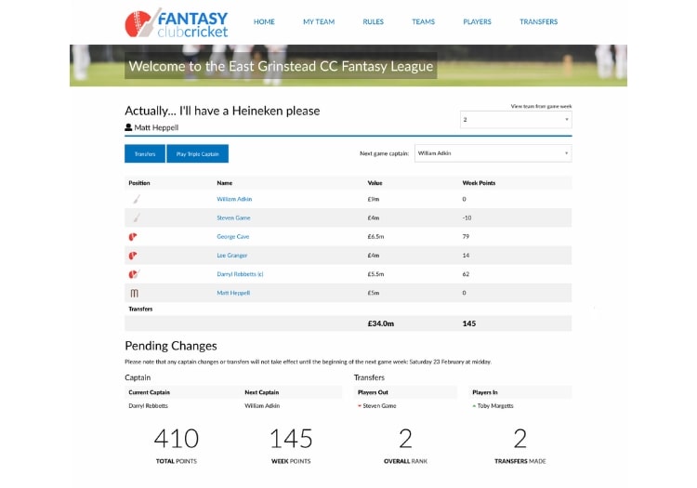
Task: Navigate to the Players page
Action: pyautogui.click(x=477, y=21)
